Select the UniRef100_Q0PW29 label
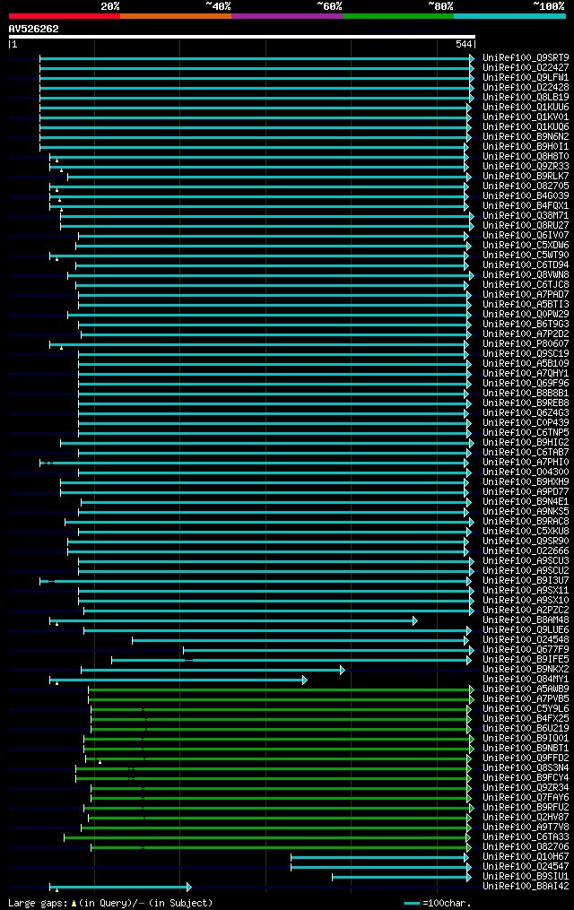The image size is (574, 910). [526, 315]
